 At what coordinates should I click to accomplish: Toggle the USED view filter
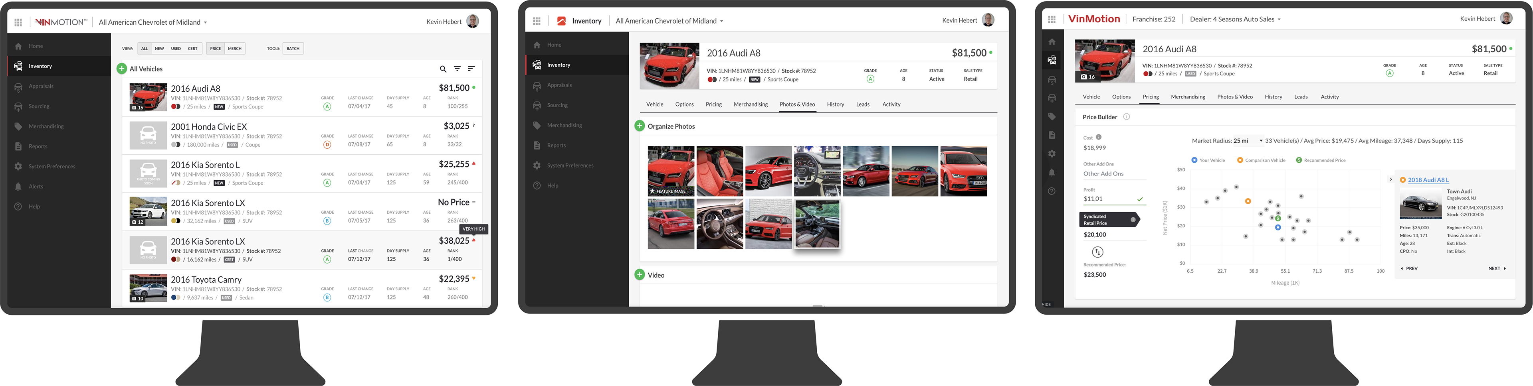[x=176, y=49]
